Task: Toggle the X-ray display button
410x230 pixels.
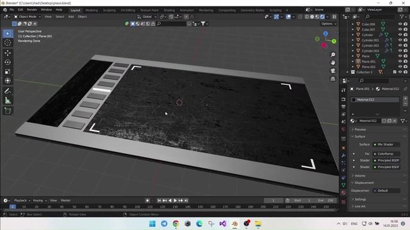Action: (300, 17)
